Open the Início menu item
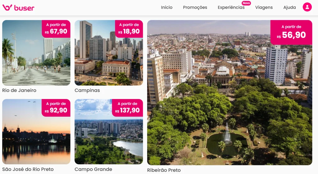Image resolution: width=318 pixels, height=174 pixels. (x=167, y=7)
